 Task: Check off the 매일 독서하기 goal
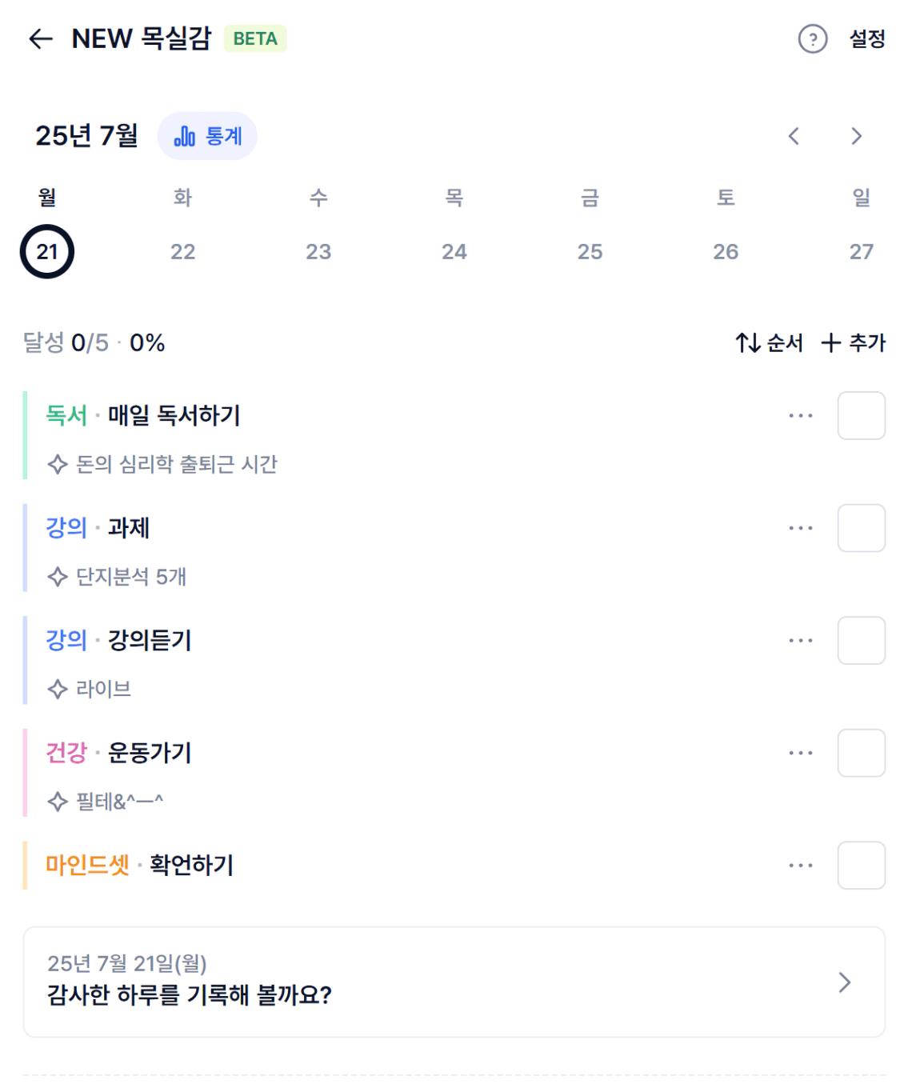(861, 416)
